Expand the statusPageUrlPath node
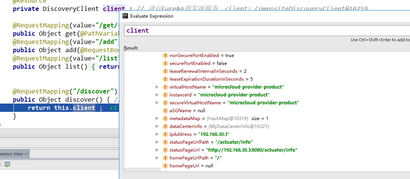 pyautogui.click(x=157, y=142)
